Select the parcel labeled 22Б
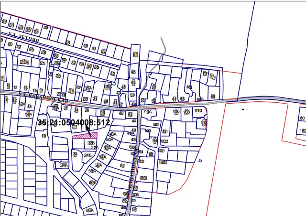 point(91,143)
